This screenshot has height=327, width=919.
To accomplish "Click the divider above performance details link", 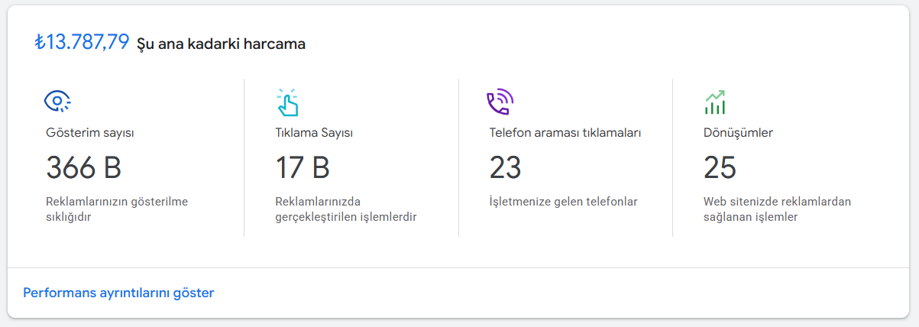I will 459,267.
